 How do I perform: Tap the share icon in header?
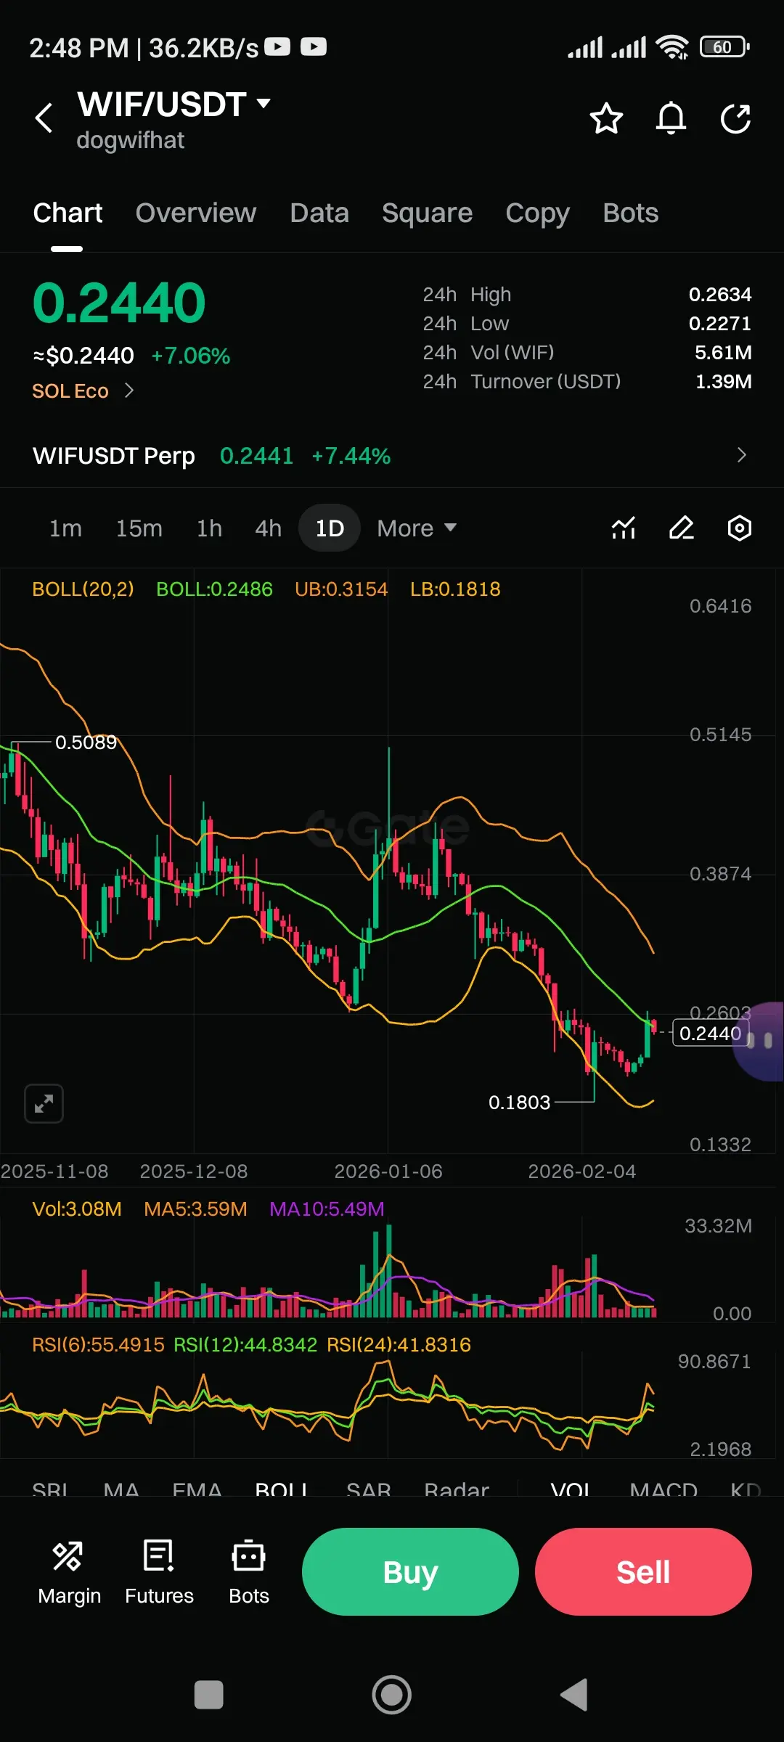click(x=735, y=118)
